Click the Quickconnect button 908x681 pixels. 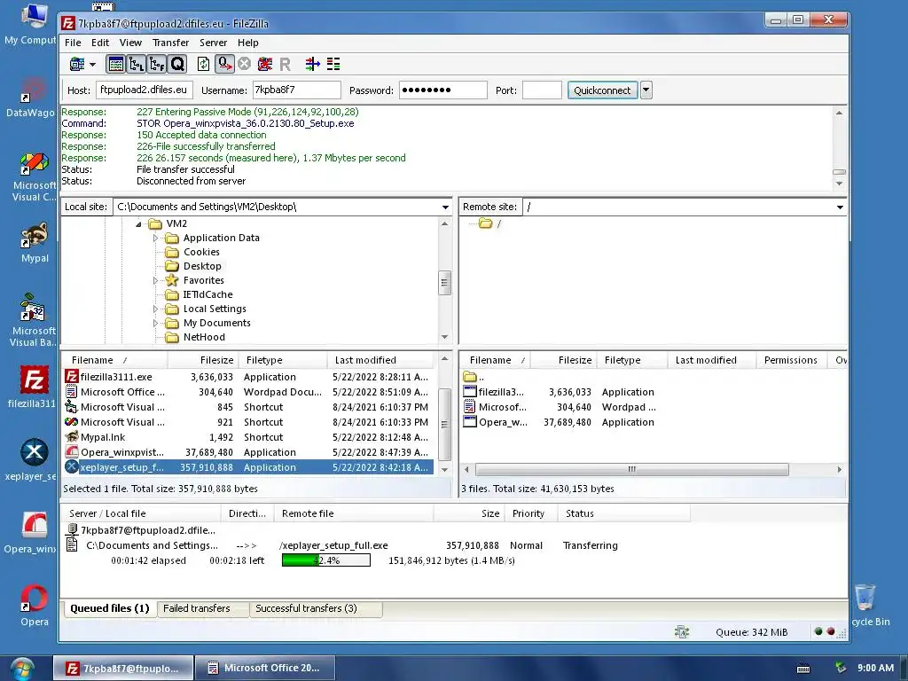click(x=602, y=90)
